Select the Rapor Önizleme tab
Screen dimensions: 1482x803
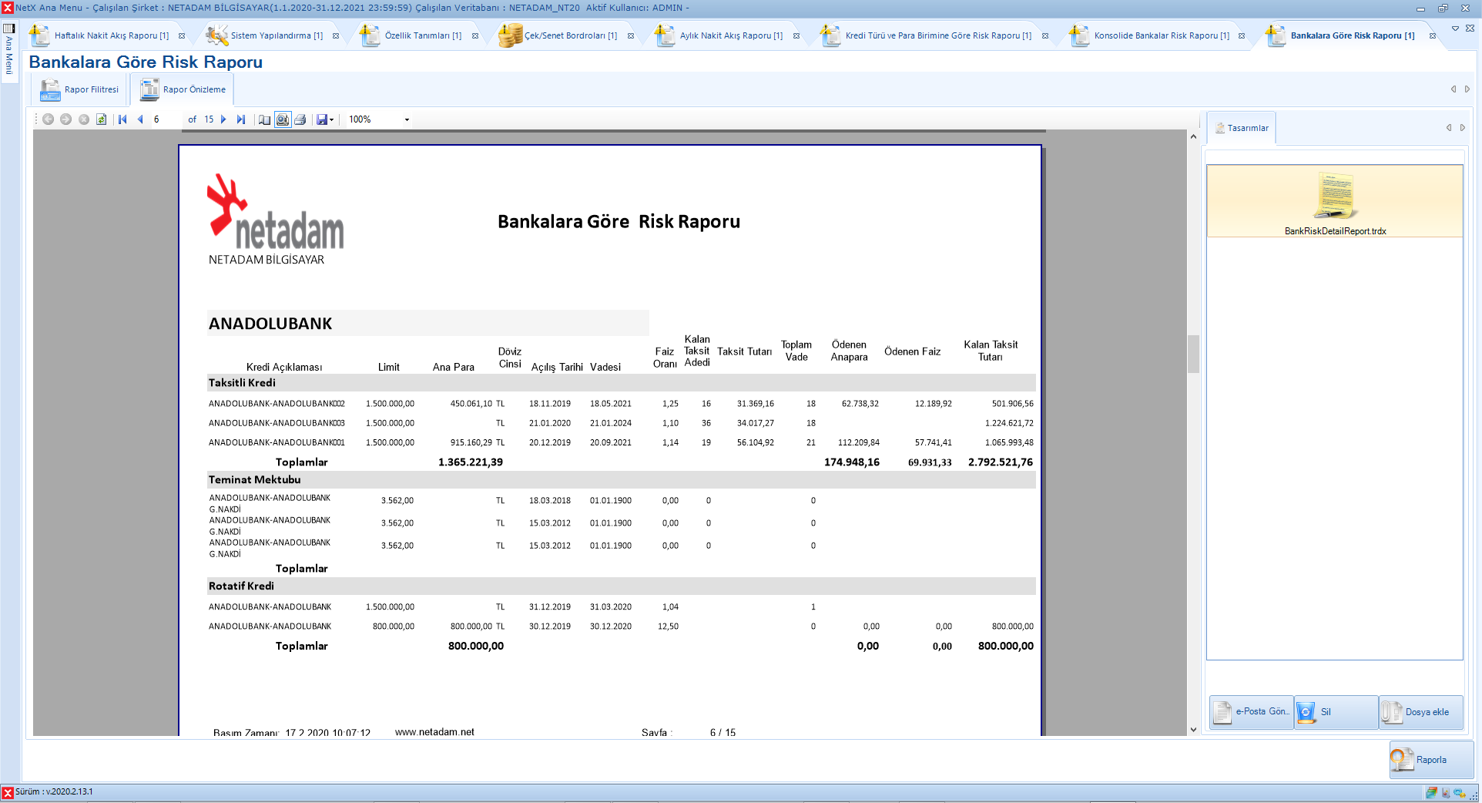tap(183, 89)
